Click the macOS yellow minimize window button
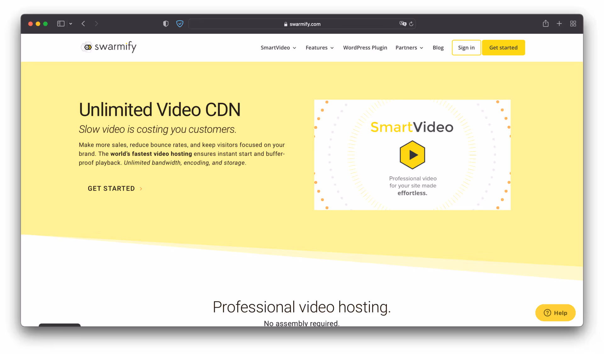The height and width of the screenshot is (354, 604). (x=38, y=24)
